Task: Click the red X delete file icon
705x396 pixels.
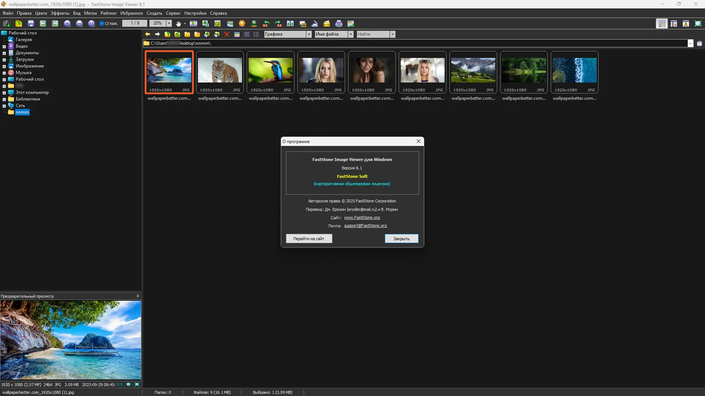Action: (x=227, y=34)
